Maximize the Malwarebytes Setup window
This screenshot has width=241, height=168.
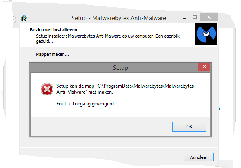click(x=195, y=17)
